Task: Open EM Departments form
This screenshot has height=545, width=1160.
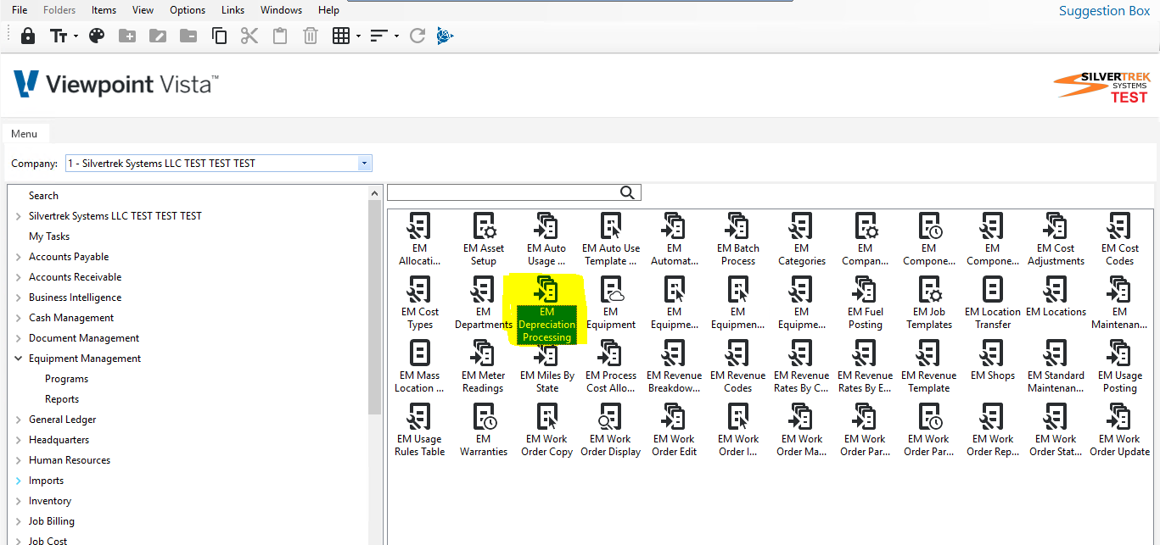Action: click(484, 303)
